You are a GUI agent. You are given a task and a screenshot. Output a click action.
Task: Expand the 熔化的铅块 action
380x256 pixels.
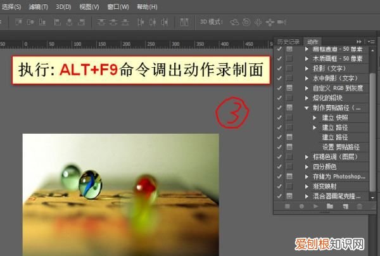pyautogui.click(x=307, y=98)
